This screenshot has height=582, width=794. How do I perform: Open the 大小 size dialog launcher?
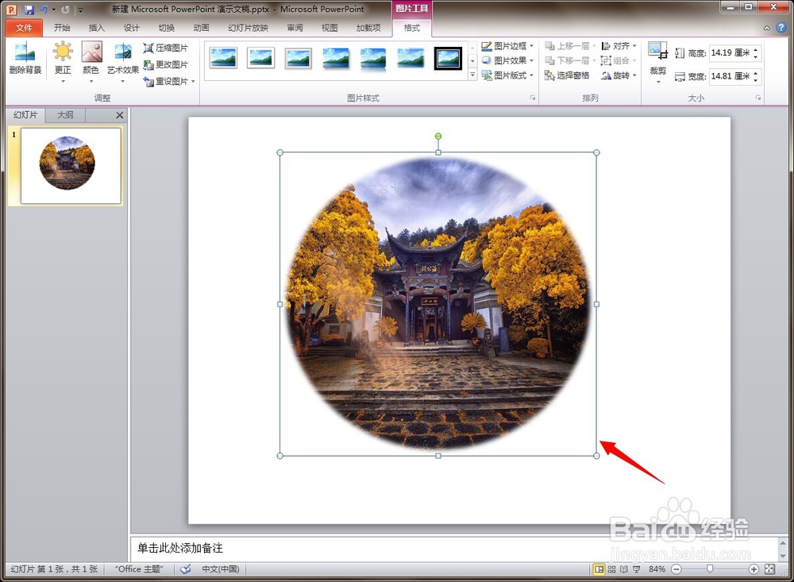point(758,98)
